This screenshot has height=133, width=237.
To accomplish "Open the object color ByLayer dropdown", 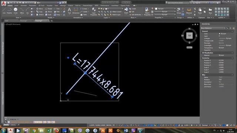I will pos(165,9).
